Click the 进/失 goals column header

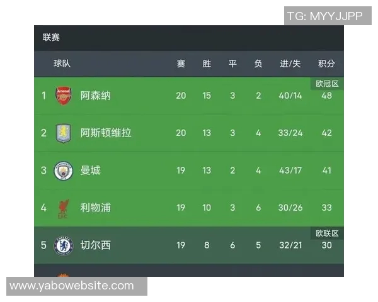(x=290, y=64)
